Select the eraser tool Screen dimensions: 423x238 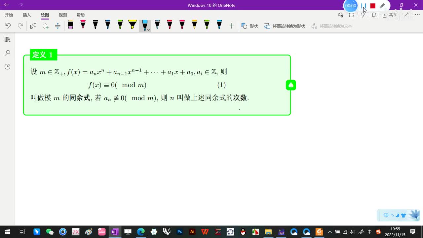[x=70, y=25]
